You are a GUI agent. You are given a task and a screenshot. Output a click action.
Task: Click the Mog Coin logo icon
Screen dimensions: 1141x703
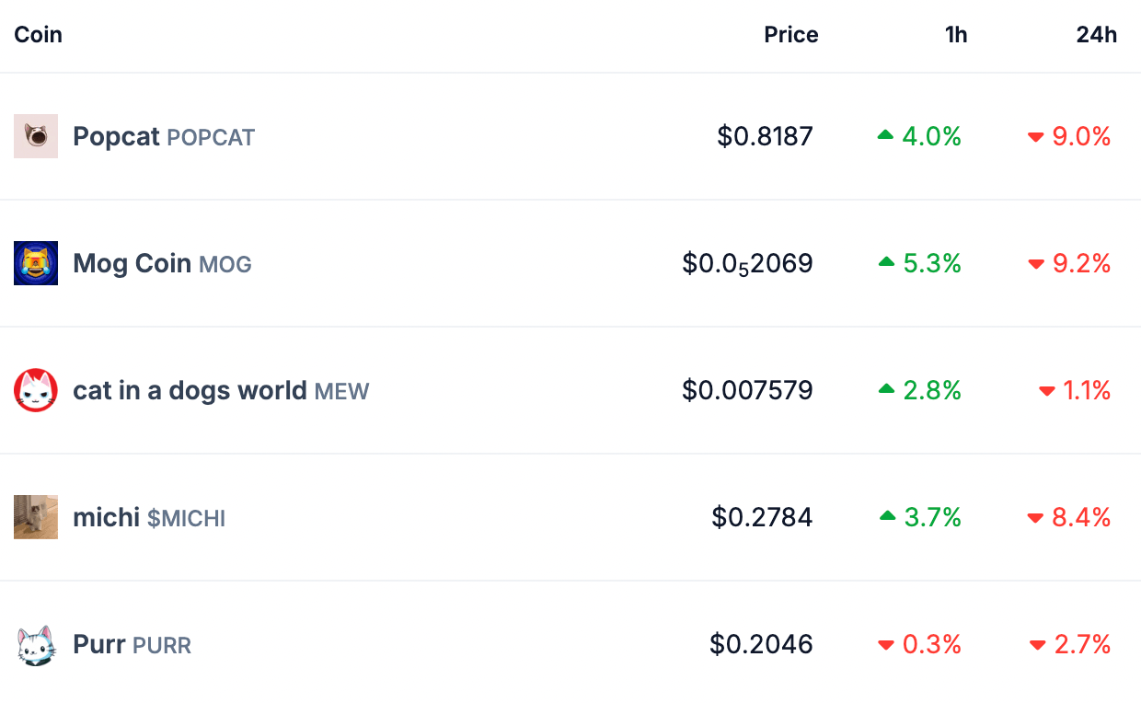point(36,263)
